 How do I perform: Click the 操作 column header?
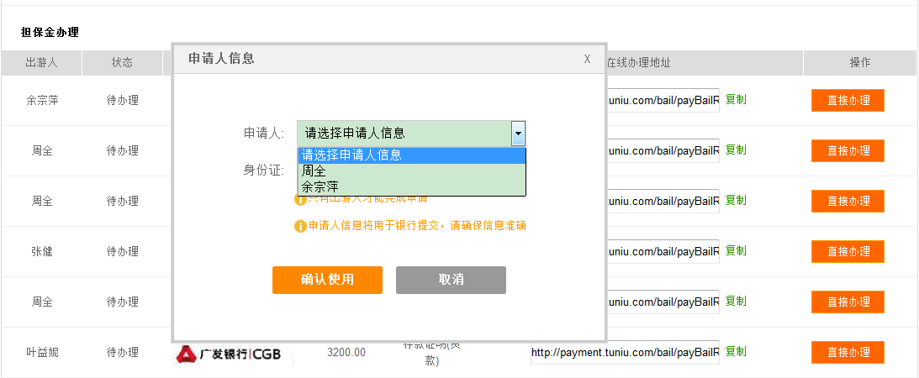pyautogui.click(x=859, y=62)
